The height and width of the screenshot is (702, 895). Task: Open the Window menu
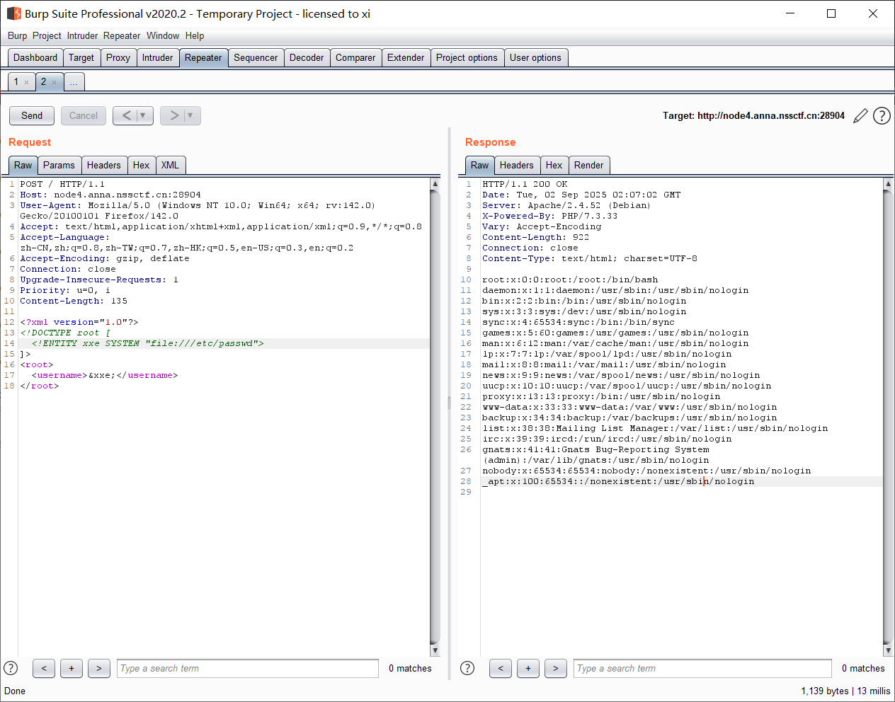pyautogui.click(x=163, y=35)
